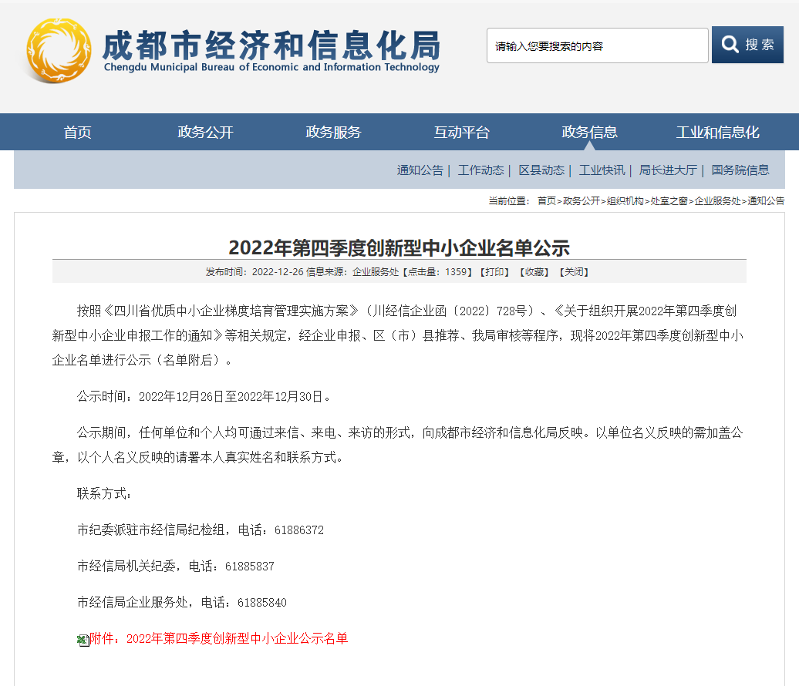799x686 pixels.
Task: Open the 政务公开 navigation menu
Action: pos(206,131)
